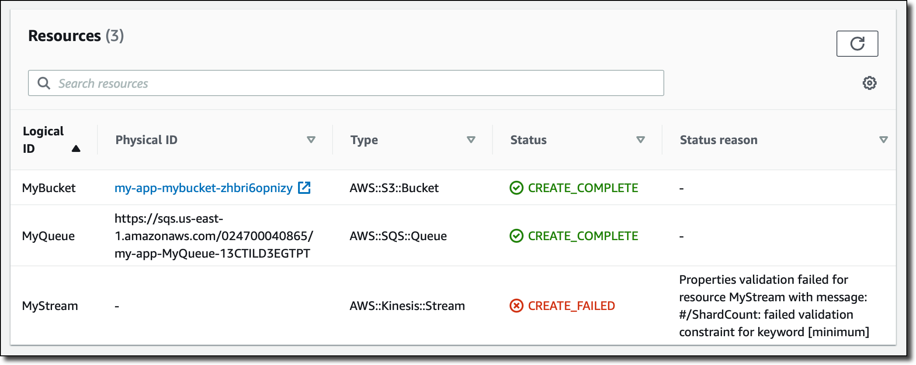Click MyBucket CREATE_COMPLETE checkmark icon
916x365 pixels.
(516, 188)
